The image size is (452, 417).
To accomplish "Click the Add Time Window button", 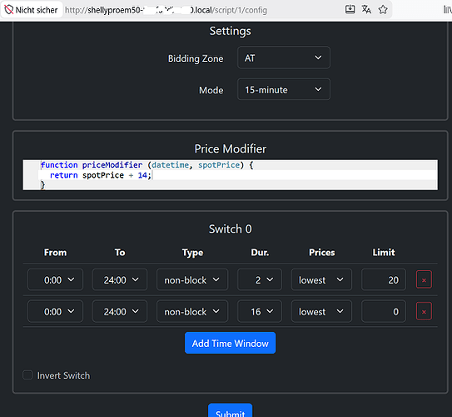I will (x=230, y=343).
